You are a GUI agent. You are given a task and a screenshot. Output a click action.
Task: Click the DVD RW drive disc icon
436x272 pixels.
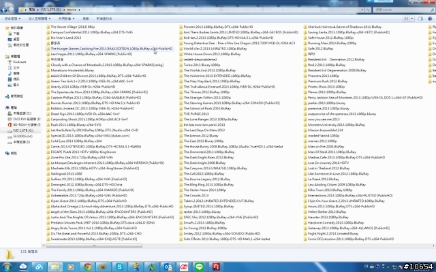click(x=10, y=119)
